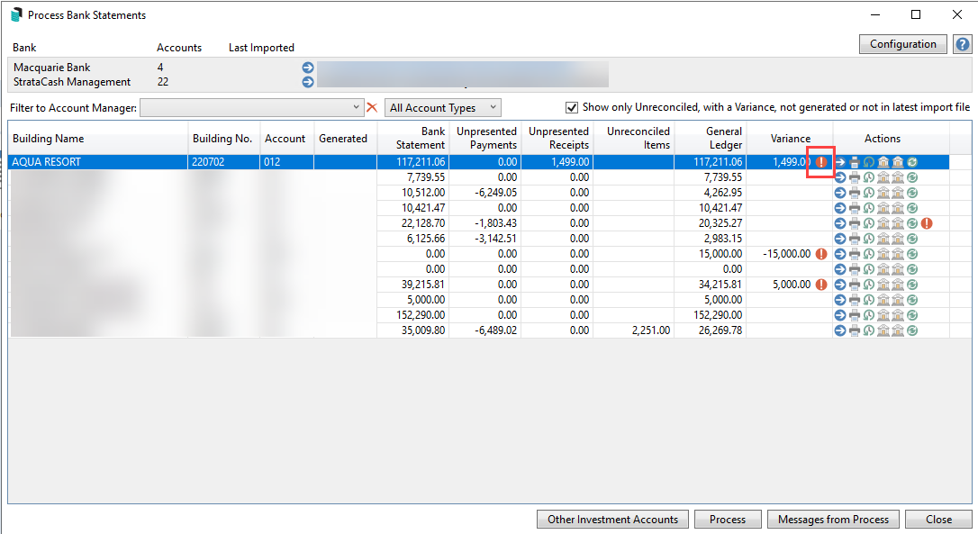Open the AQUA RESORT variance warning icon

821,162
